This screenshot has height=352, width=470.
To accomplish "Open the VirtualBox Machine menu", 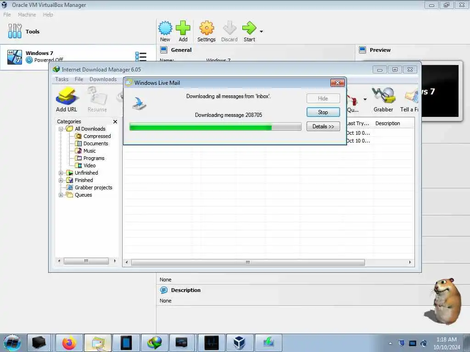I will (27, 15).
